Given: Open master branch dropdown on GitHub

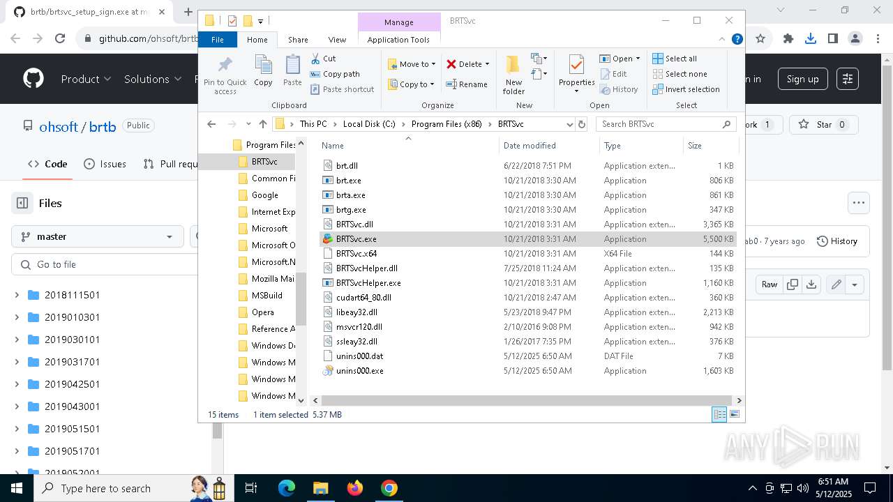Looking at the screenshot, I should (x=97, y=236).
